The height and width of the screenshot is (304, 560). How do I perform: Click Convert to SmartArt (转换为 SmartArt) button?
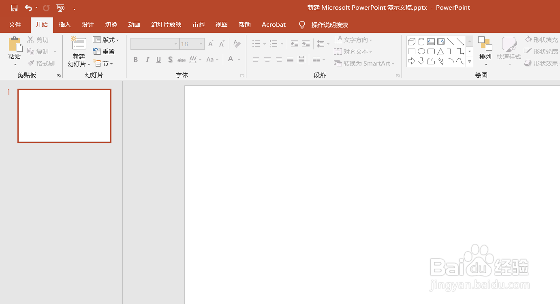pos(364,63)
